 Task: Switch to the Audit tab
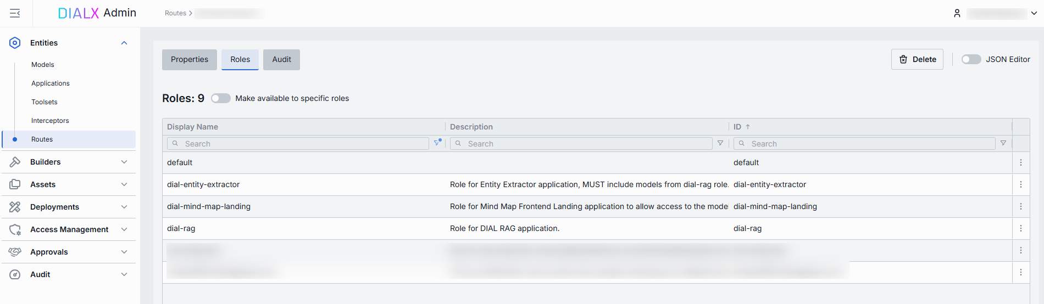pyautogui.click(x=281, y=59)
